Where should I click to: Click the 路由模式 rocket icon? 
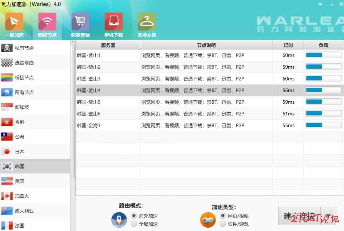pos(119,220)
